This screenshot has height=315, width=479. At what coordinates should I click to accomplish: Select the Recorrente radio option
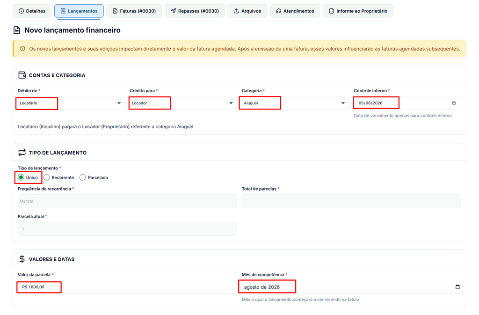[x=46, y=177]
